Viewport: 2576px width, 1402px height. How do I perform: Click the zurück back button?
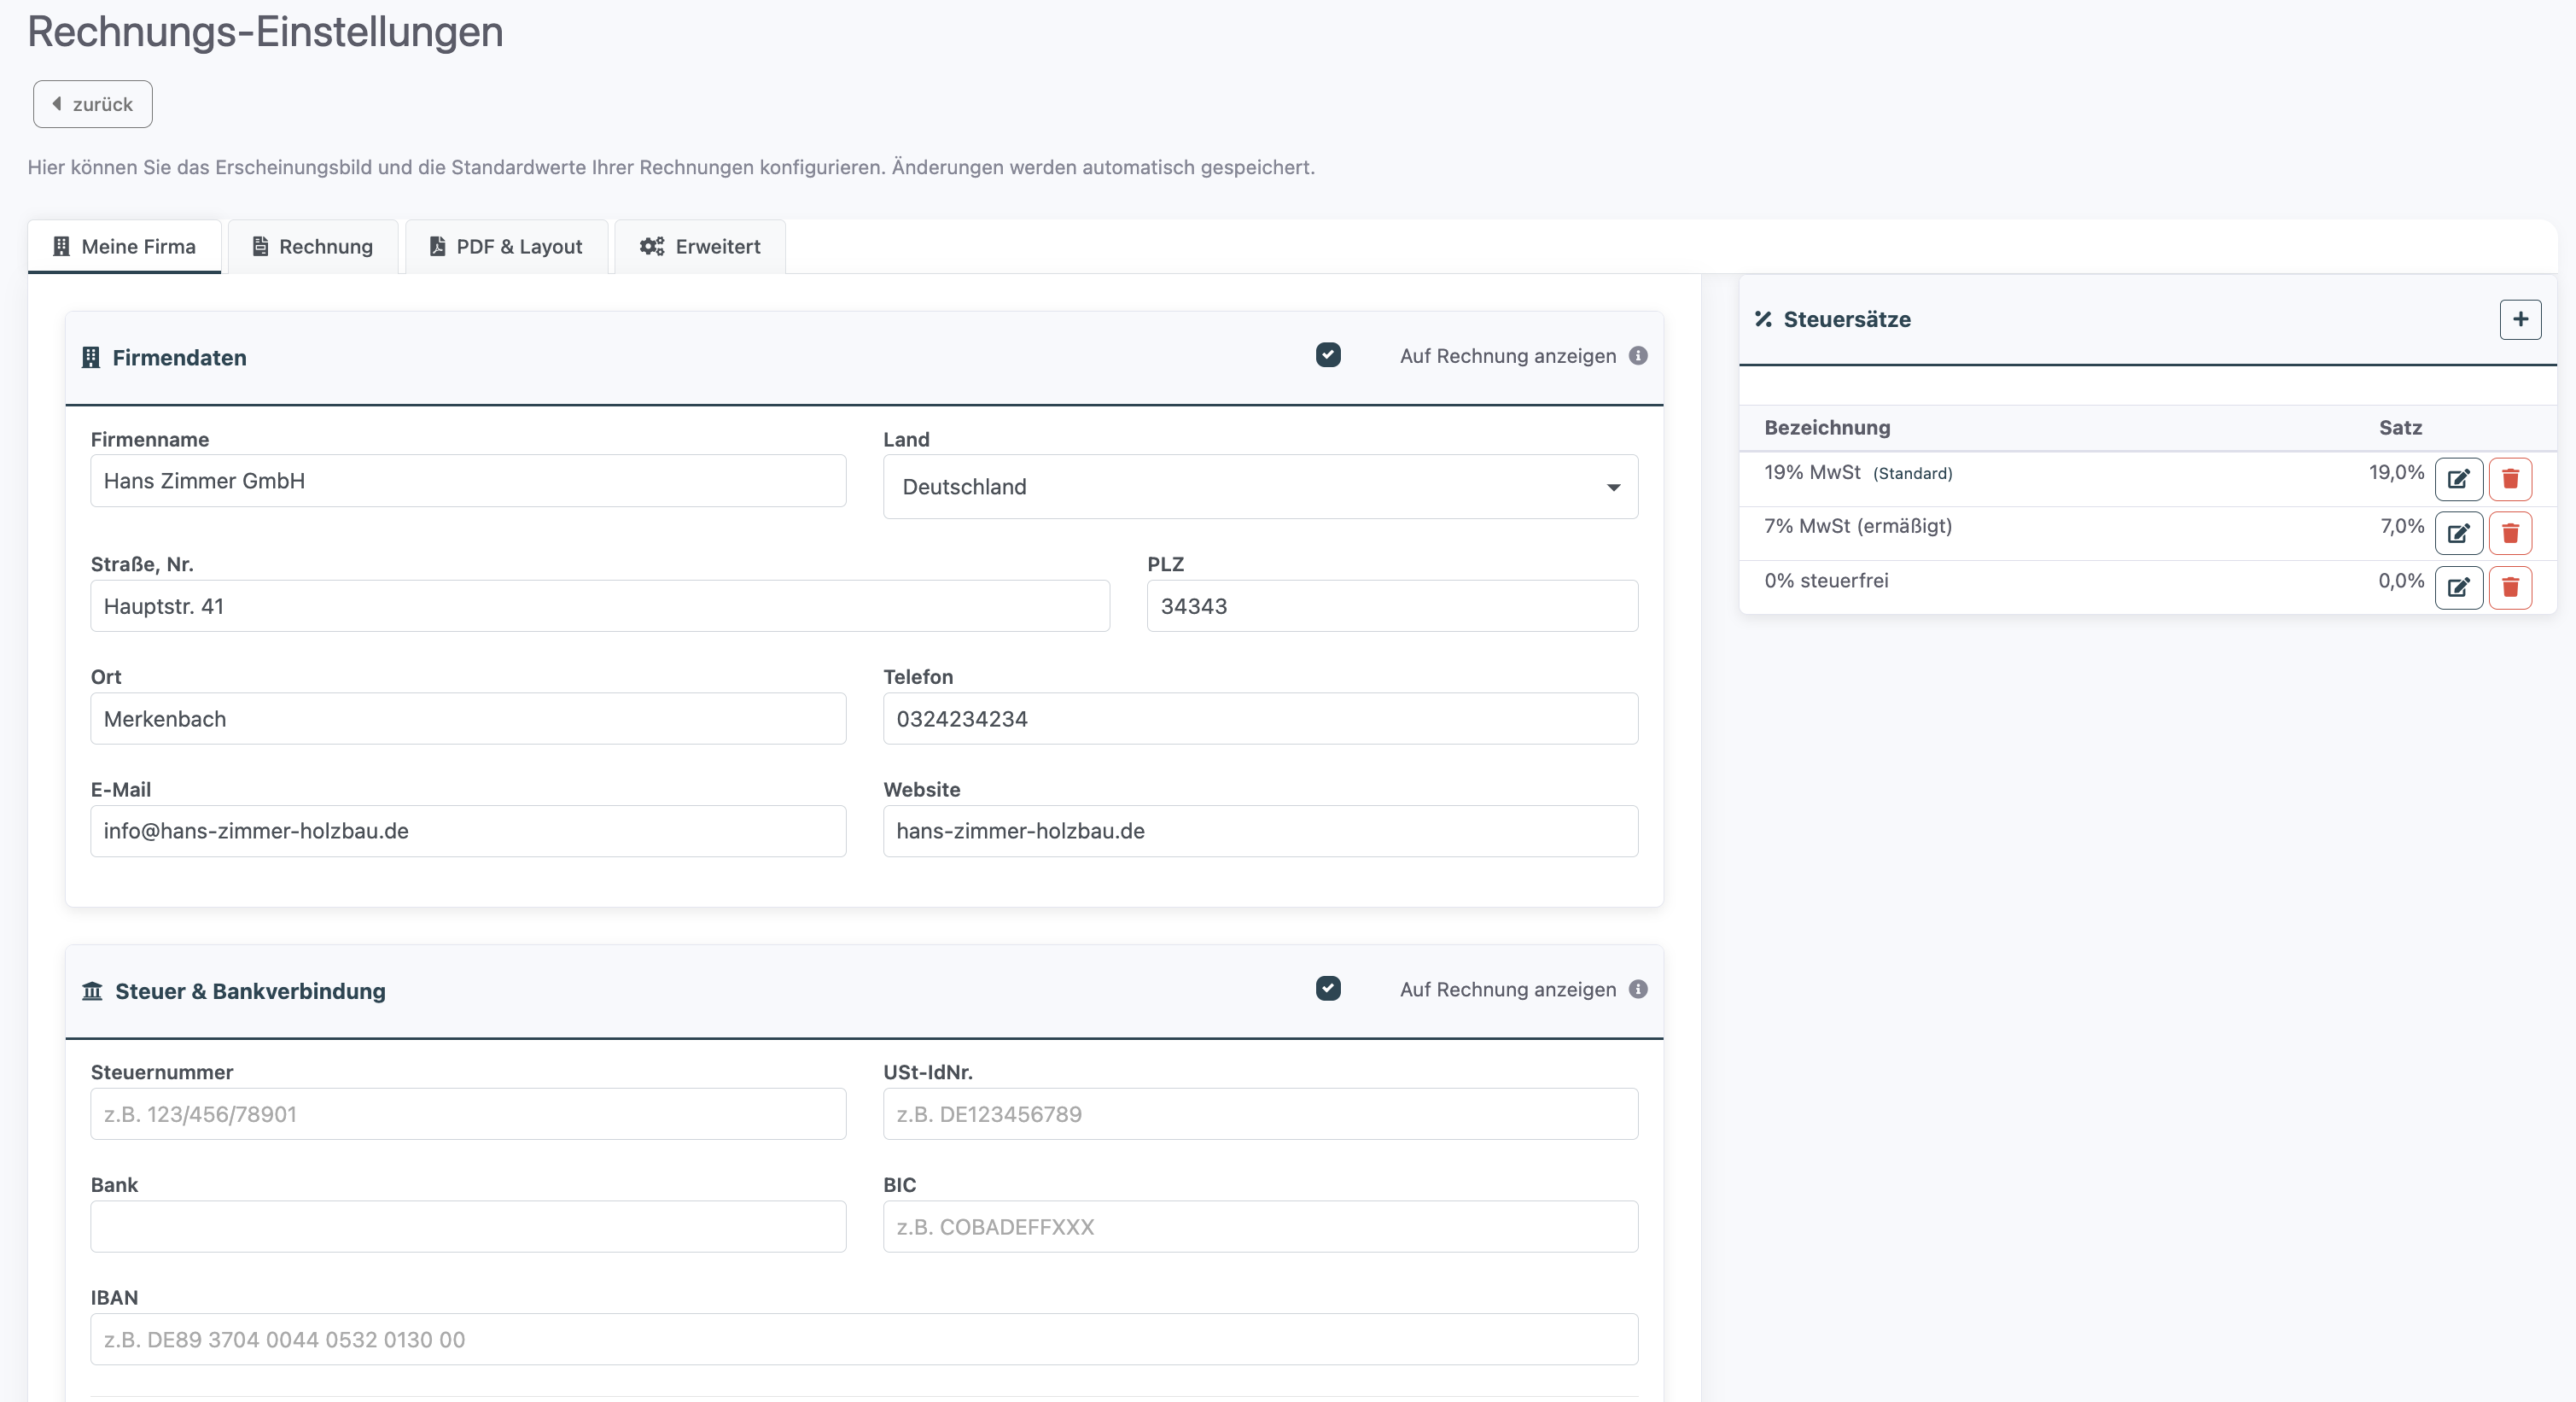point(92,104)
